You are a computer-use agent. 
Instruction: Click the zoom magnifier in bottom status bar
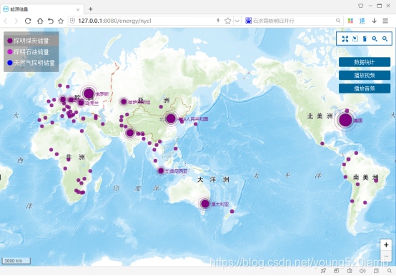[x=389, y=271]
